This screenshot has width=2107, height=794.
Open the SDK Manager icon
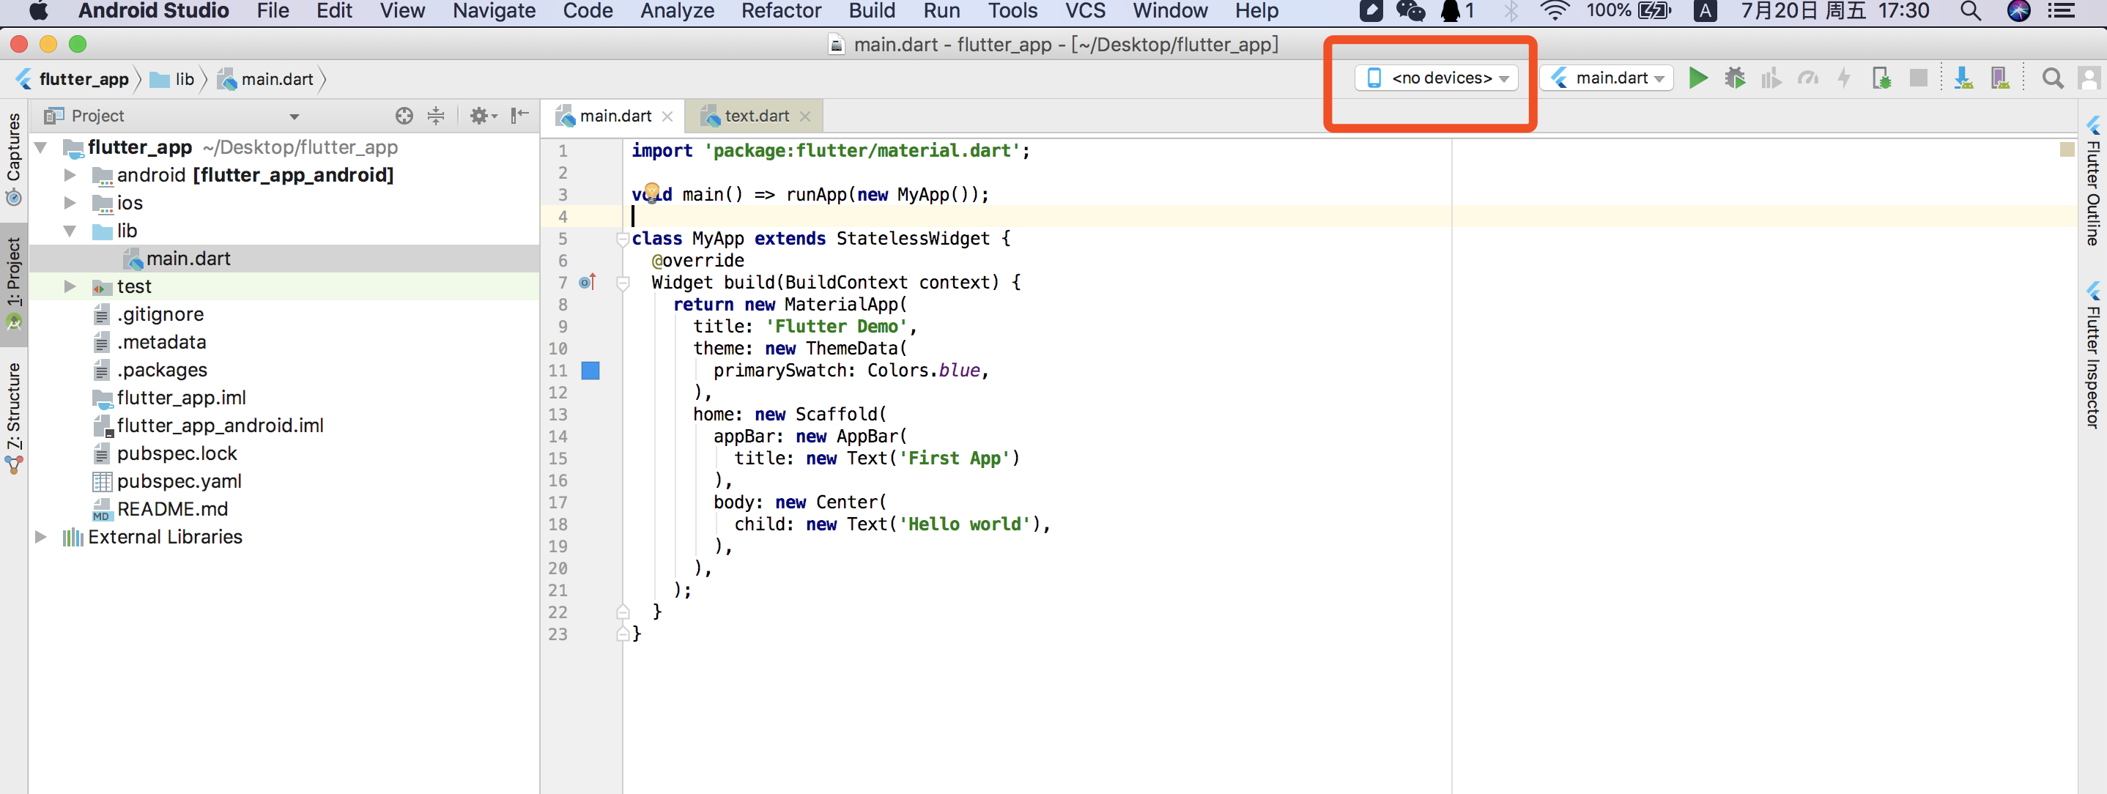(x=1962, y=78)
